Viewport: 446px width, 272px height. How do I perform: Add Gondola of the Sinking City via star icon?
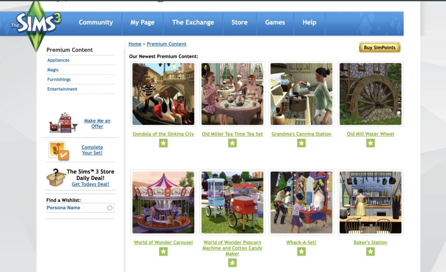click(x=163, y=142)
